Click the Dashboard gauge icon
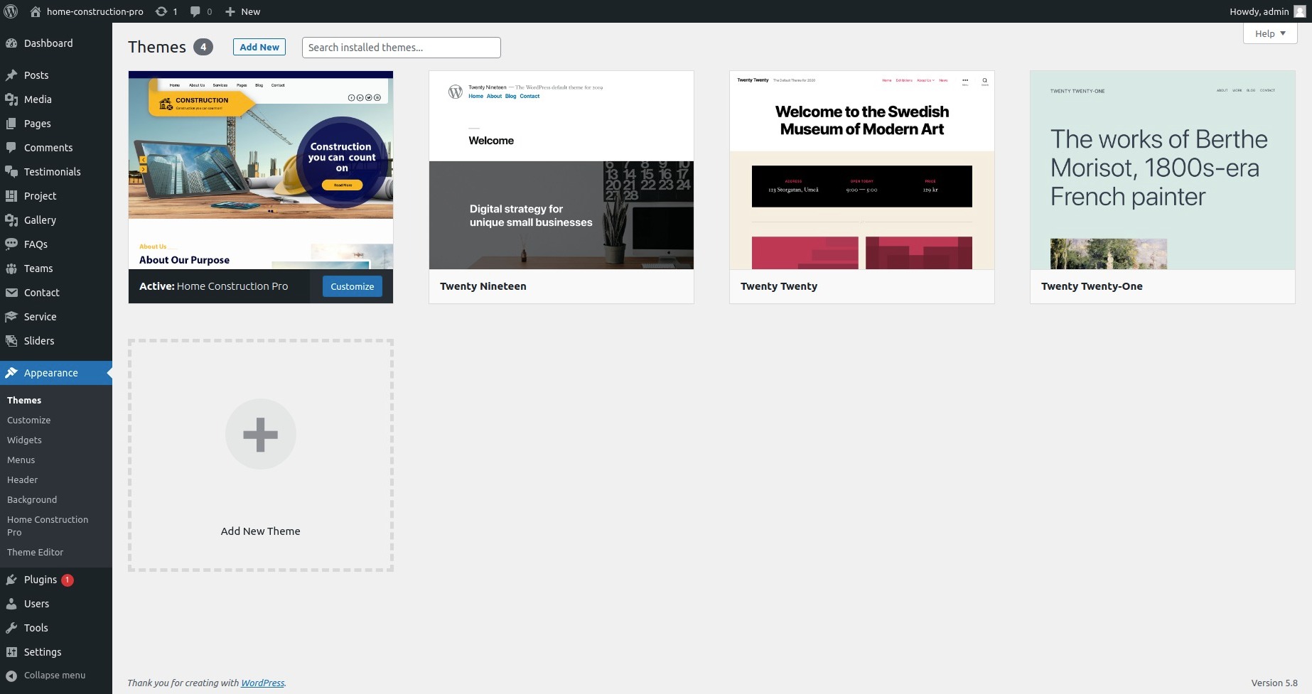 [x=11, y=43]
